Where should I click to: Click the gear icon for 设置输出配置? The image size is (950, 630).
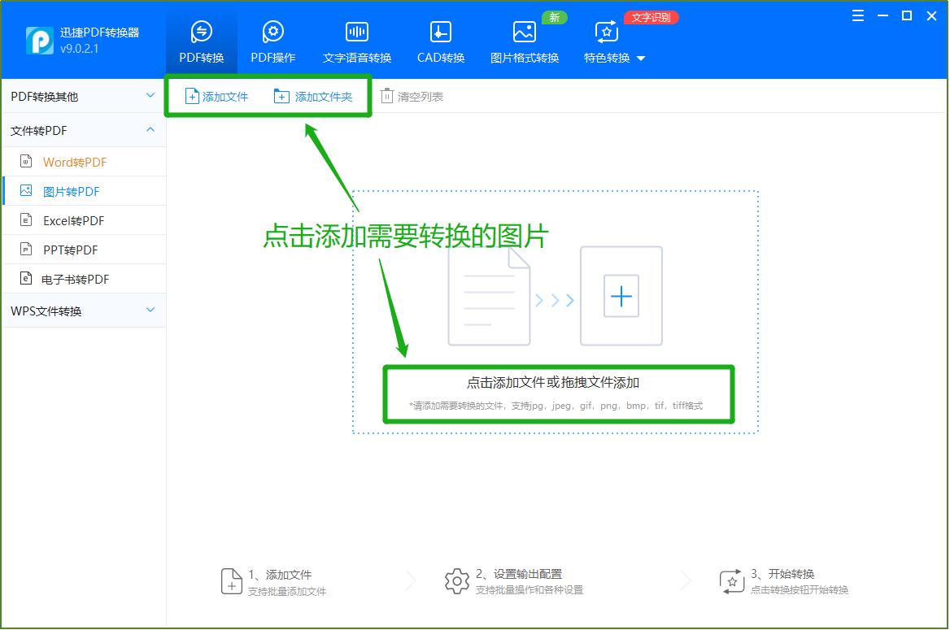coord(457,580)
